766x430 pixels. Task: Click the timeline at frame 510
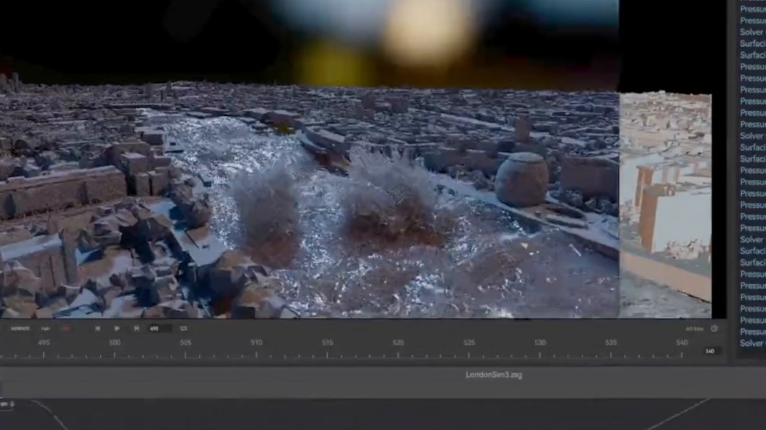tap(256, 354)
